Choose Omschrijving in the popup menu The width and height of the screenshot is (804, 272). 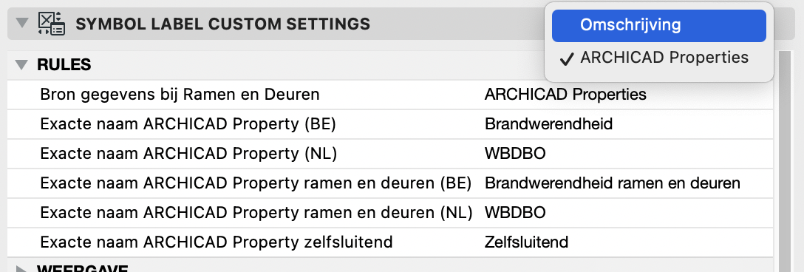[659, 26]
